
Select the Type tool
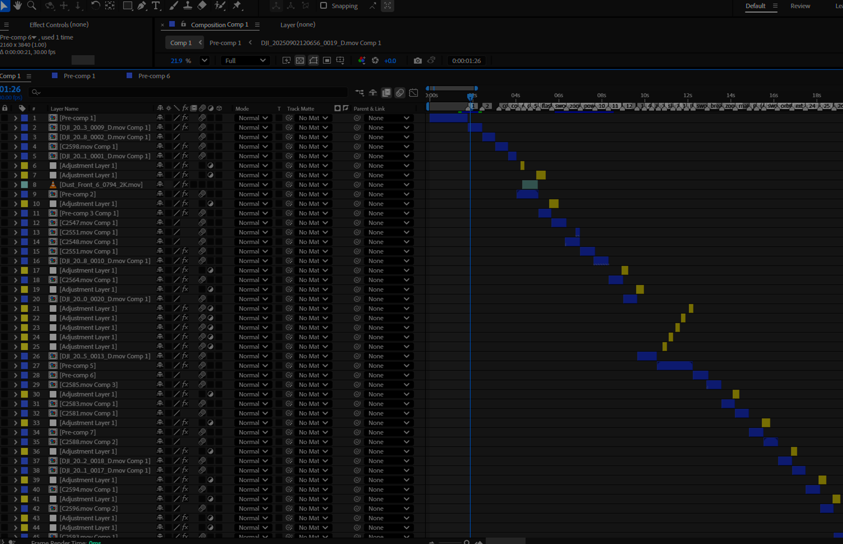pyautogui.click(x=155, y=6)
